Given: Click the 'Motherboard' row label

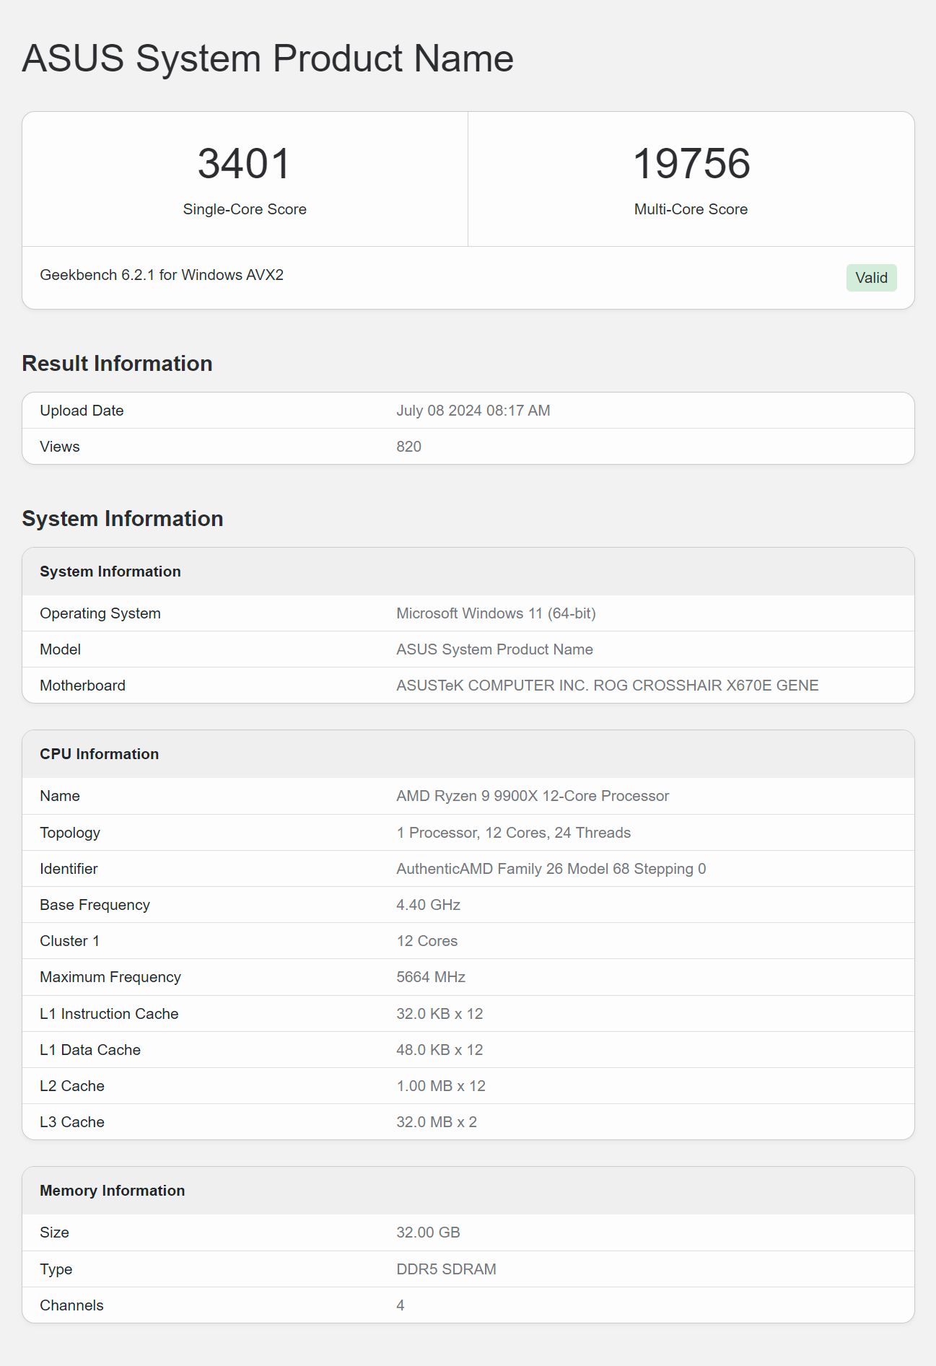Looking at the screenshot, I should coord(82,686).
